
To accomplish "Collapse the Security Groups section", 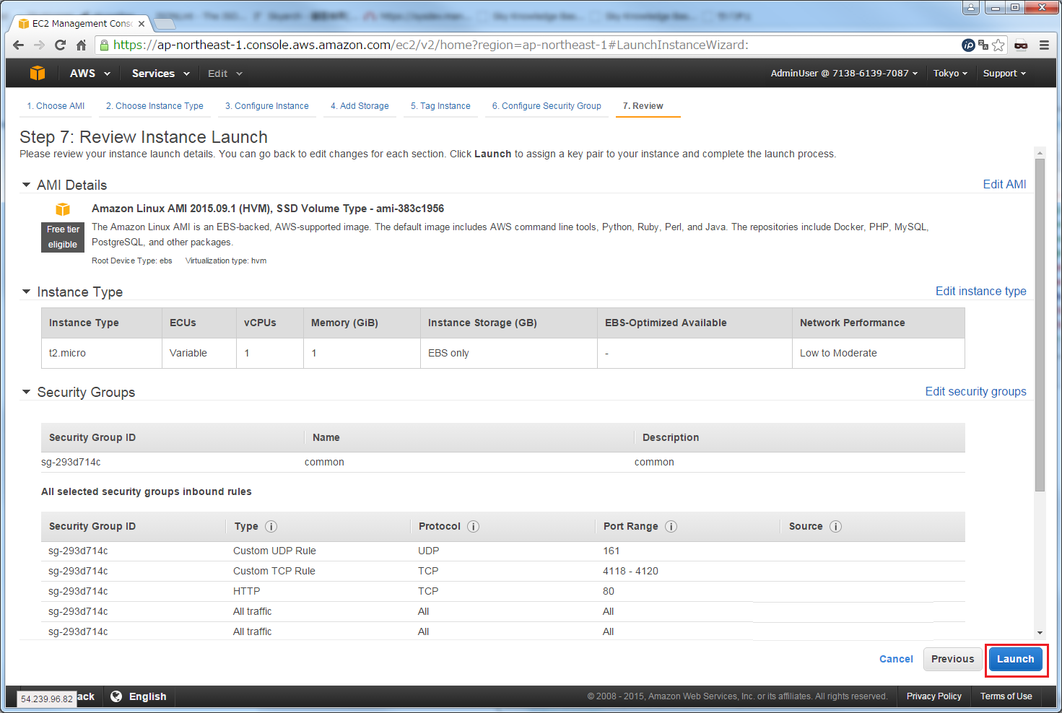I will (26, 392).
